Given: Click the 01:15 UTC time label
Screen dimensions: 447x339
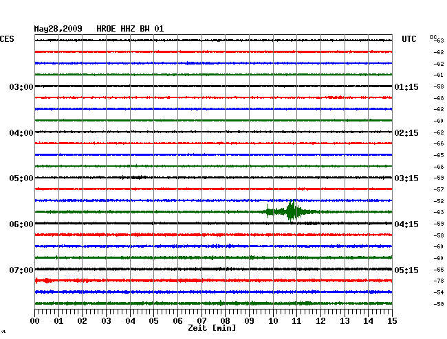Looking at the screenshot, I should pos(406,86).
